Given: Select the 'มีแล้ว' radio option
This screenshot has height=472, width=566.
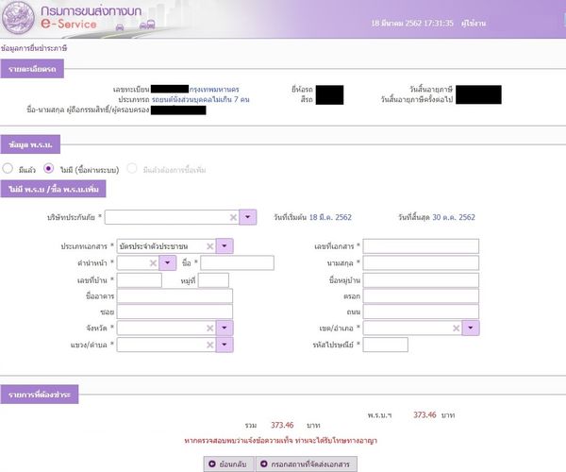Looking at the screenshot, I should (10, 169).
